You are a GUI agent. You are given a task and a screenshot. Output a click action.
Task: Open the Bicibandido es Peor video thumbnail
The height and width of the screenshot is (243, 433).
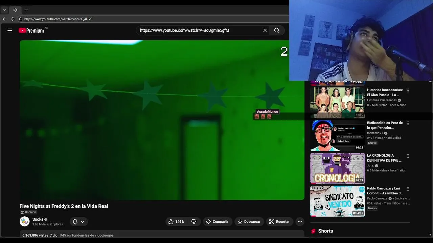338,135
